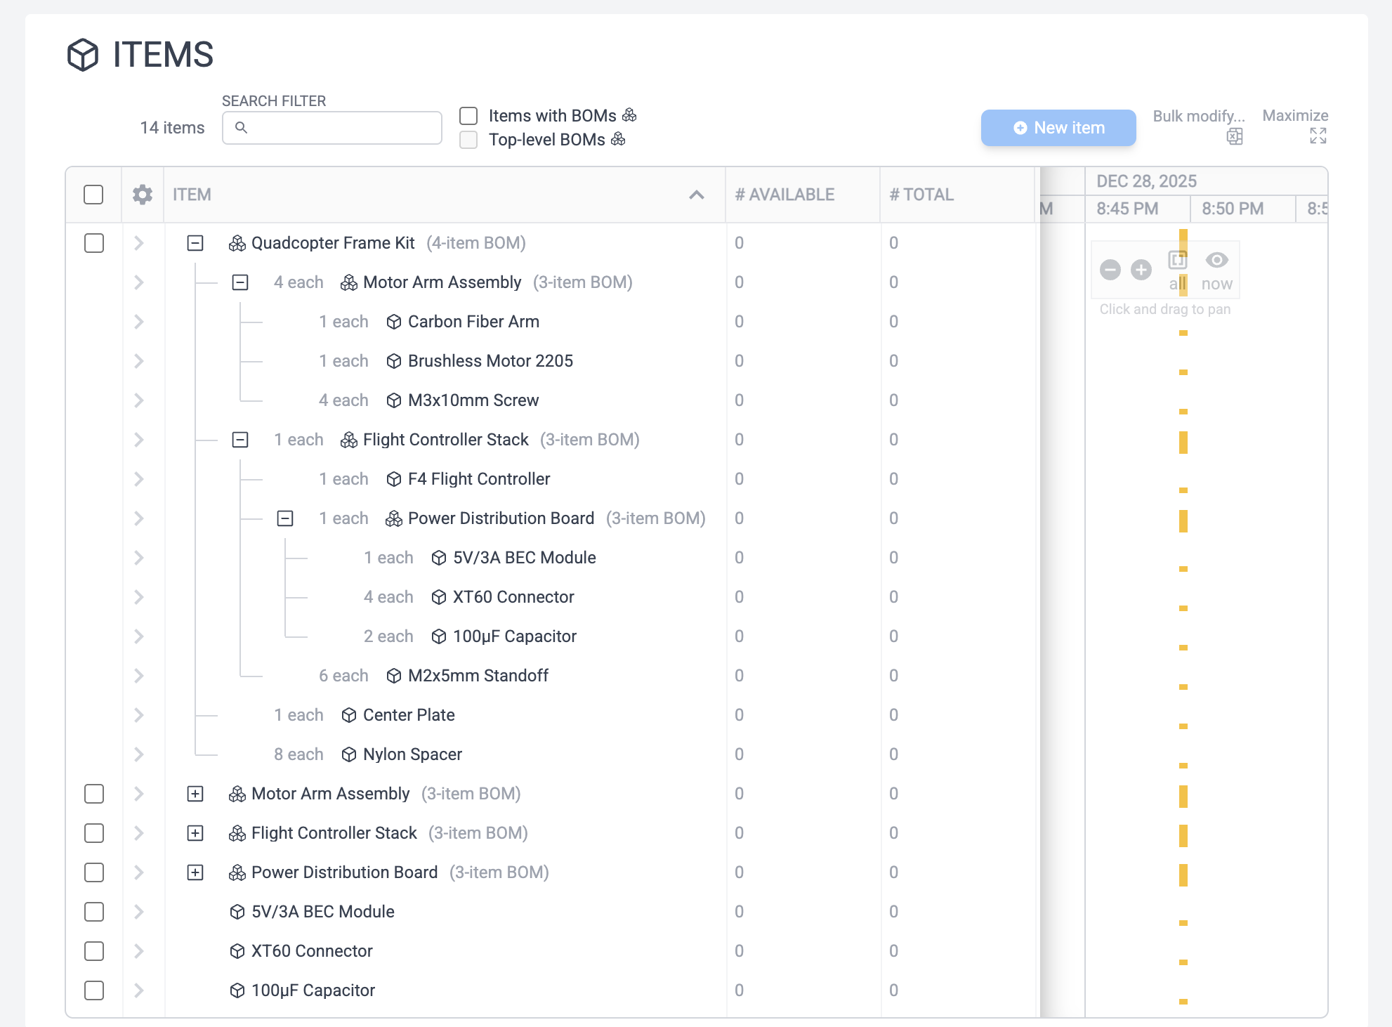Viewport: 1392px width, 1027px height.
Task: Expand the top-level Power Distribution Board BOM
Action: click(x=195, y=872)
